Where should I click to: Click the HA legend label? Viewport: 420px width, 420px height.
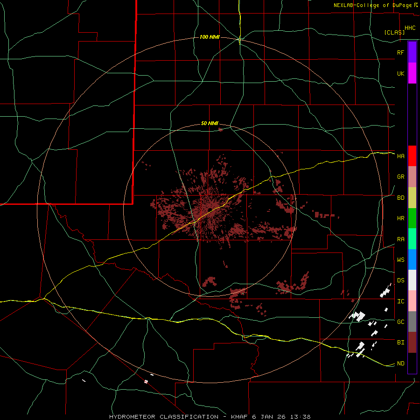[x=401, y=156]
